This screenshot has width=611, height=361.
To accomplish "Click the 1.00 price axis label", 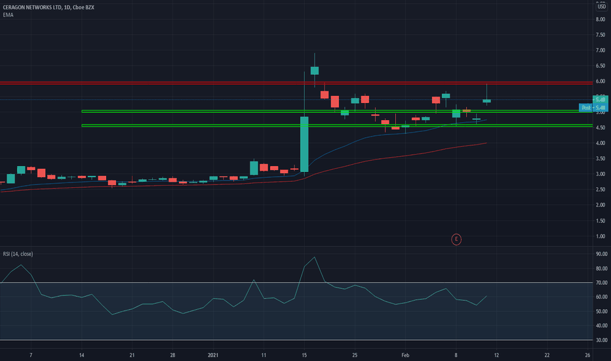I will pyautogui.click(x=600, y=236).
